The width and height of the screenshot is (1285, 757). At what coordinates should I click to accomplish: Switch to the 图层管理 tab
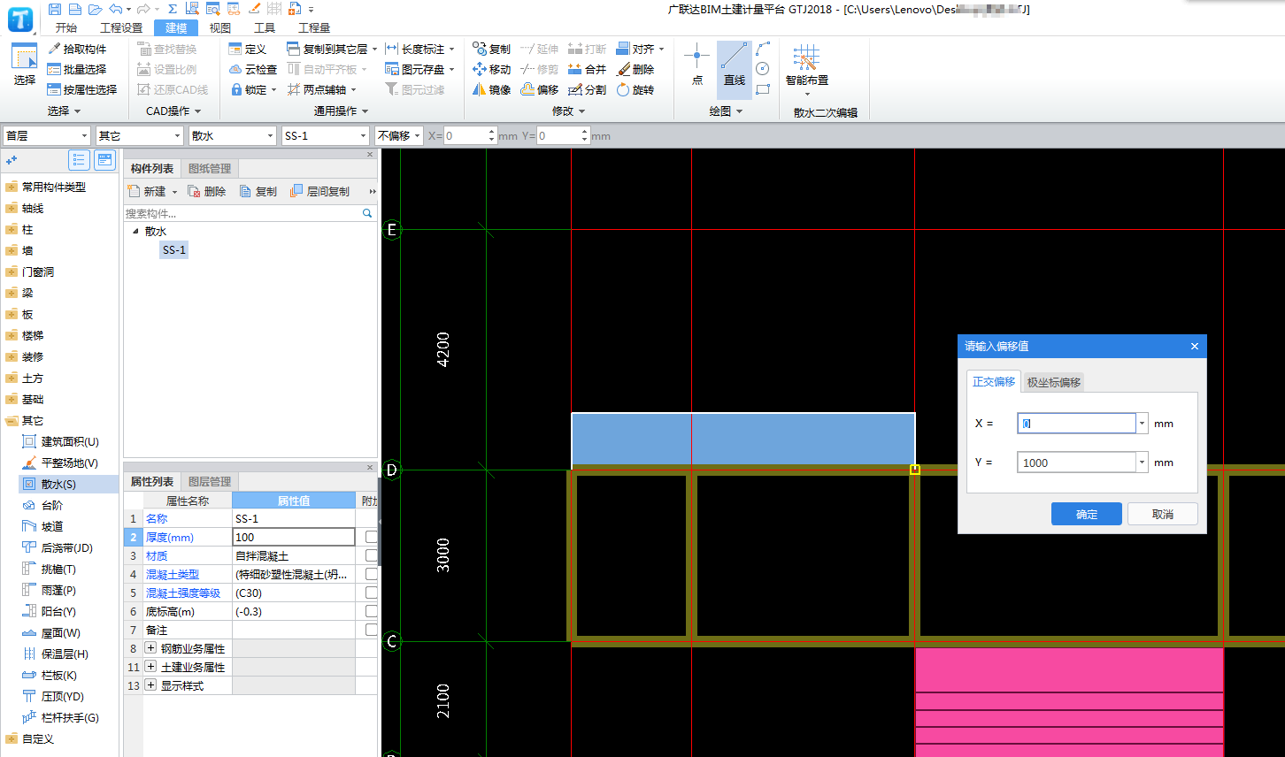(x=210, y=481)
